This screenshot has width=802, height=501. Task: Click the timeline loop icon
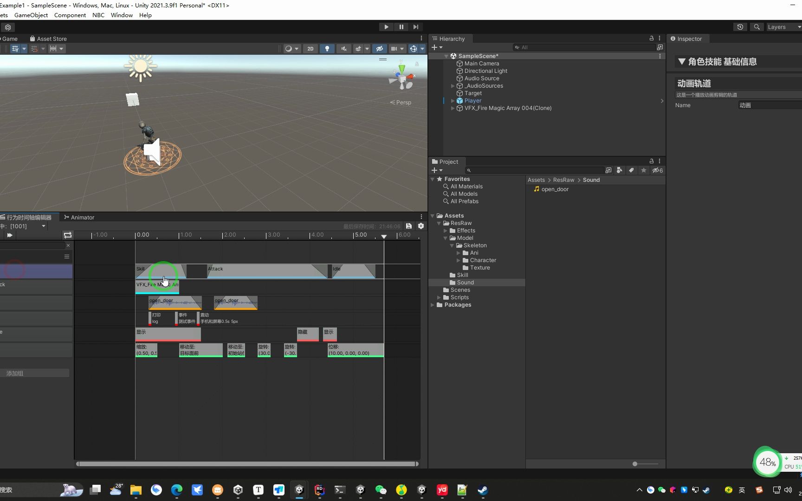68,235
